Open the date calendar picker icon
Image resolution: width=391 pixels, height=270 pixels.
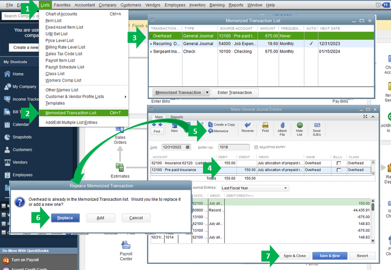[188, 147]
